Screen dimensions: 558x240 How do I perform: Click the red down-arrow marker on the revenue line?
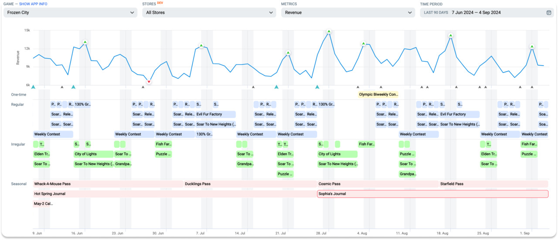coord(149,82)
